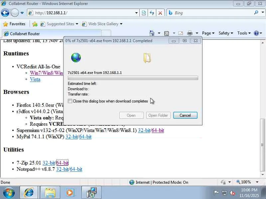Open Suggested Sites favorites link
This screenshot has height=199, width=266.
coord(59,24)
